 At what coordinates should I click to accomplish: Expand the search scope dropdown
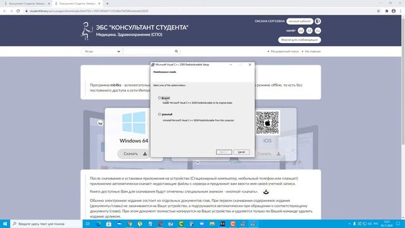pyautogui.click(x=102, y=51)
